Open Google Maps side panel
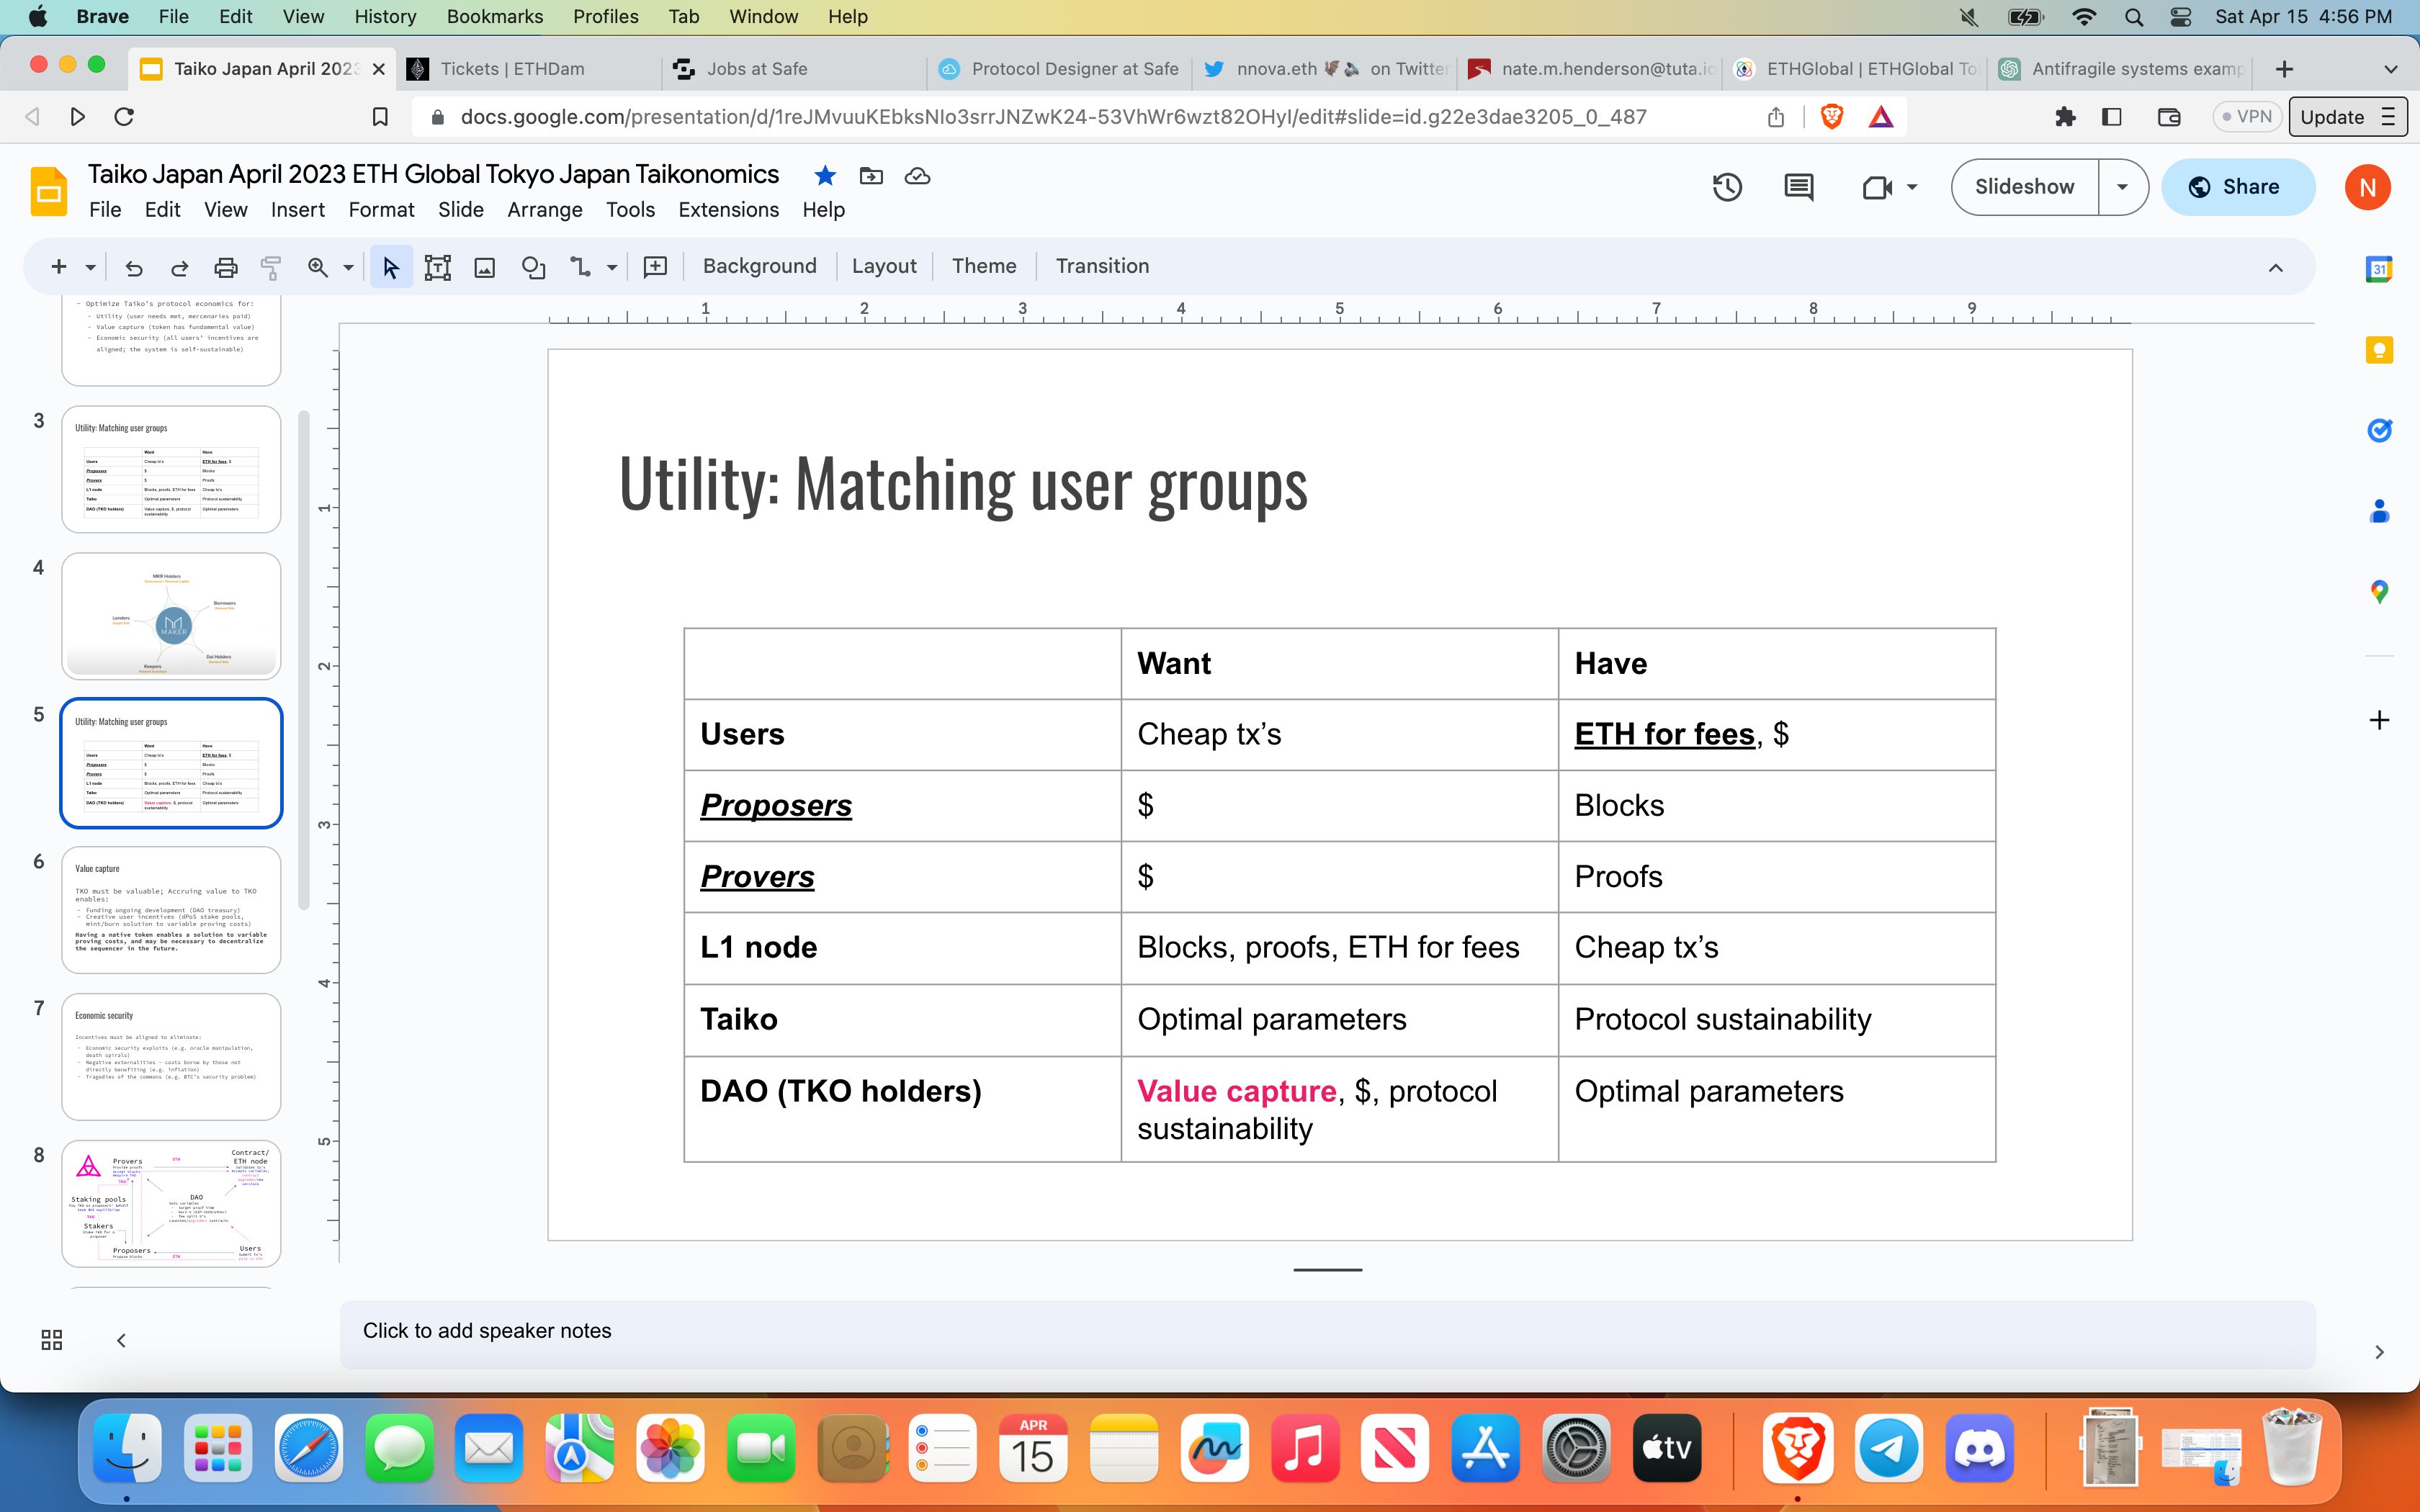 point(2379,592)
